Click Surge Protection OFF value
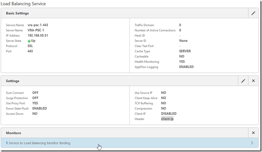Viewport: 262px width, 152px height. coord(35,98)
